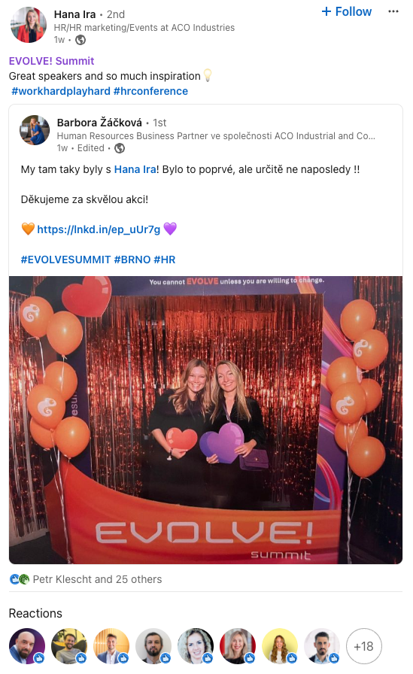Click the globe visibility icon under Hana Ira
Image resolution: width=413 pixels, height=674 pixels.
pos(80,40)
